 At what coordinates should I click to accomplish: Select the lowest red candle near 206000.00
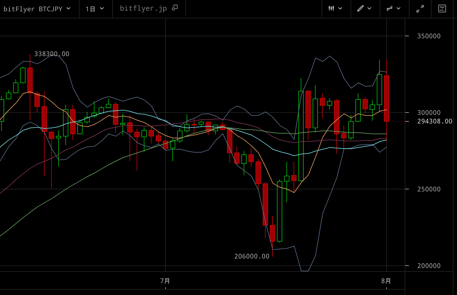(272, 233)
